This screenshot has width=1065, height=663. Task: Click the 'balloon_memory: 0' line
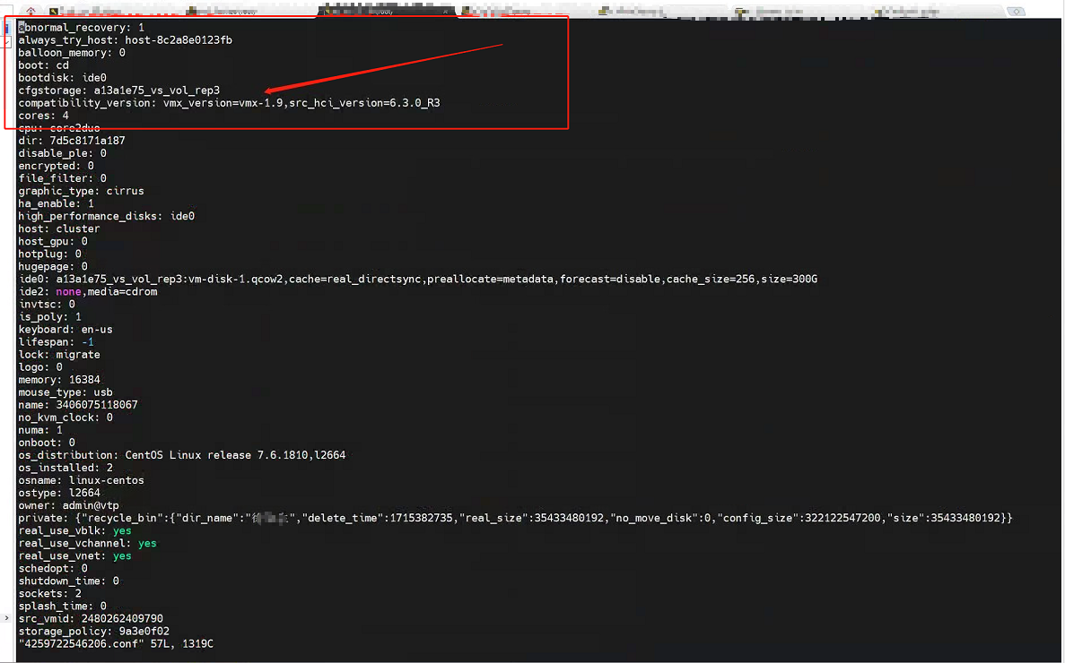[x=72, y=53]
